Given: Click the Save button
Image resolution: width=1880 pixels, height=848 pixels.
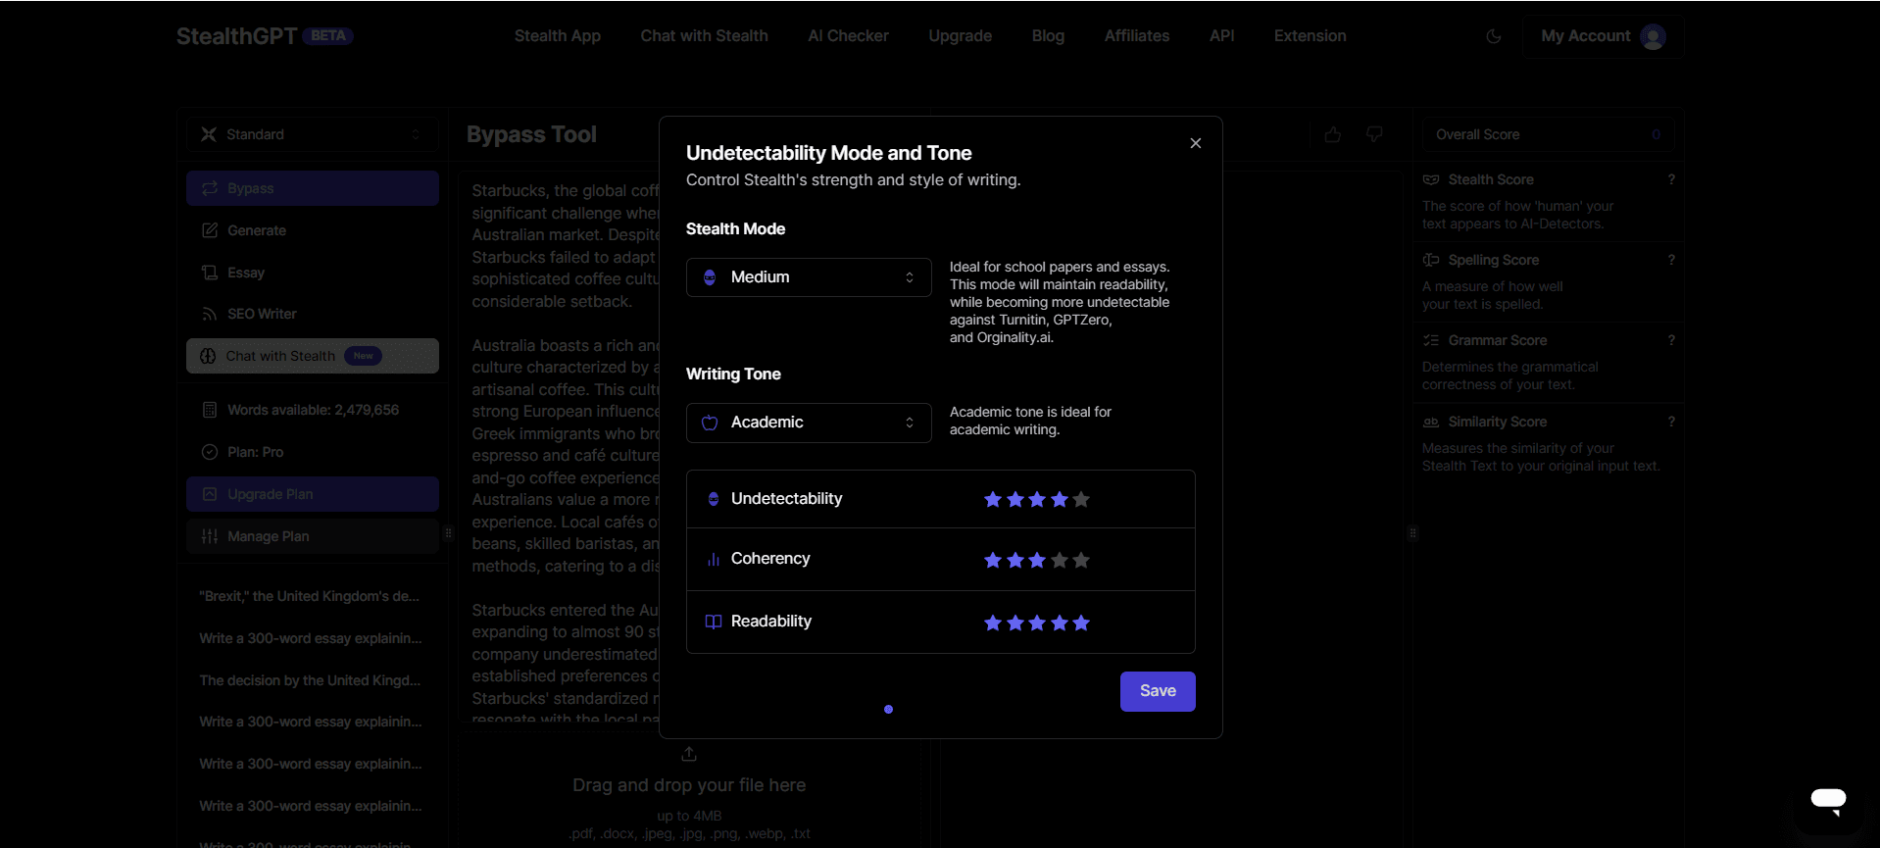Looking at the screenshot, I should 1157,691.
